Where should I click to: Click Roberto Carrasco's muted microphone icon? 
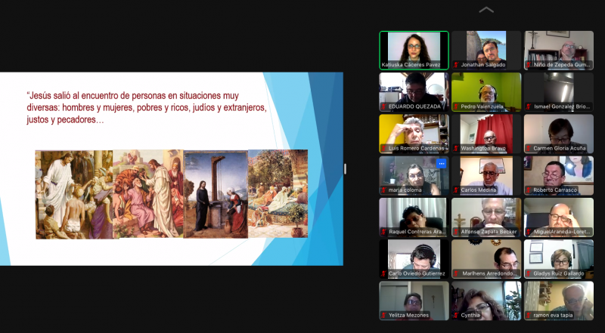[529, 190]
